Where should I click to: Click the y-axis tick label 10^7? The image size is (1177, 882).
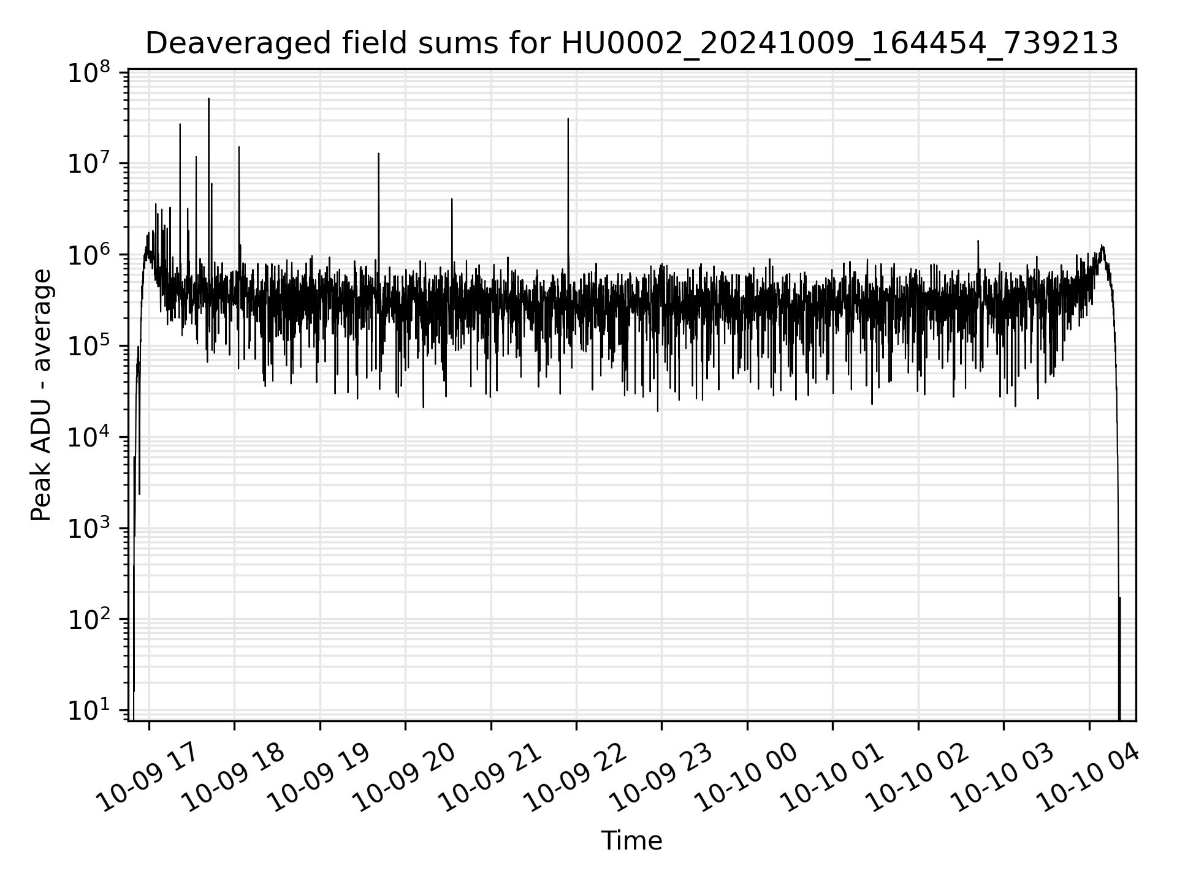click(x=89, y=164)
